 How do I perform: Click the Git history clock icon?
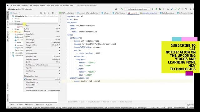182,9
